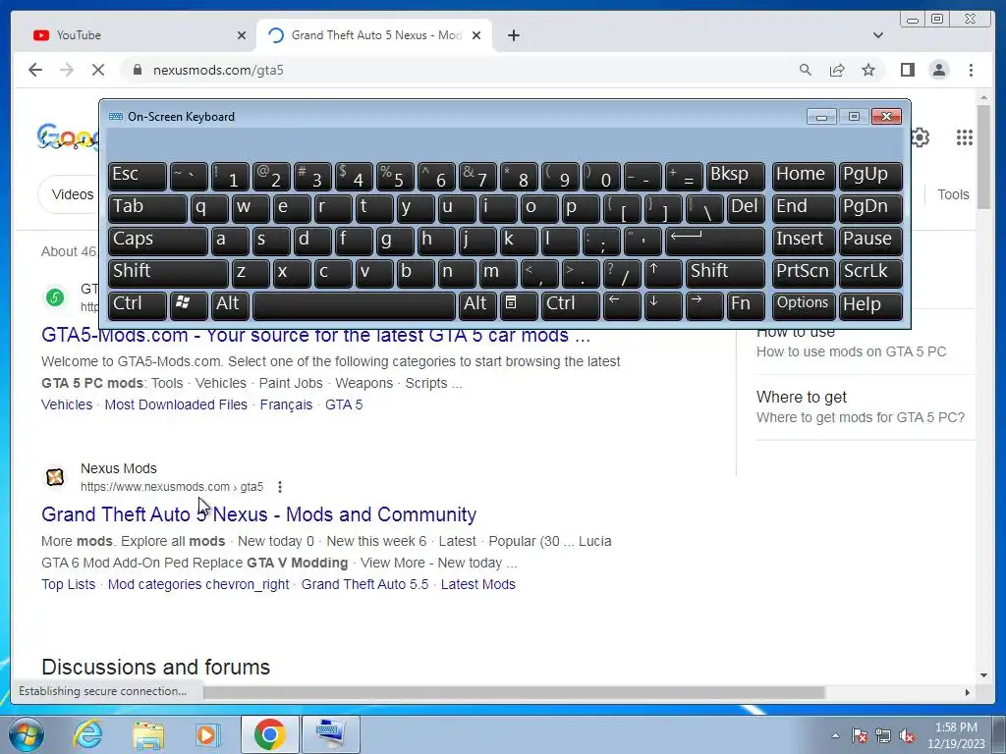Open a new Chrome tab
The height and width of the screenshot is (754, 1006).
point(513,35)
